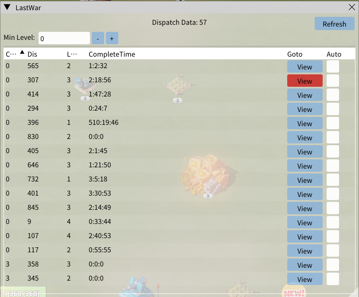The width and height of the screenshot is (359, 297).
Task: Increase Min Level with the plus button
Action: tap(112, 39)
